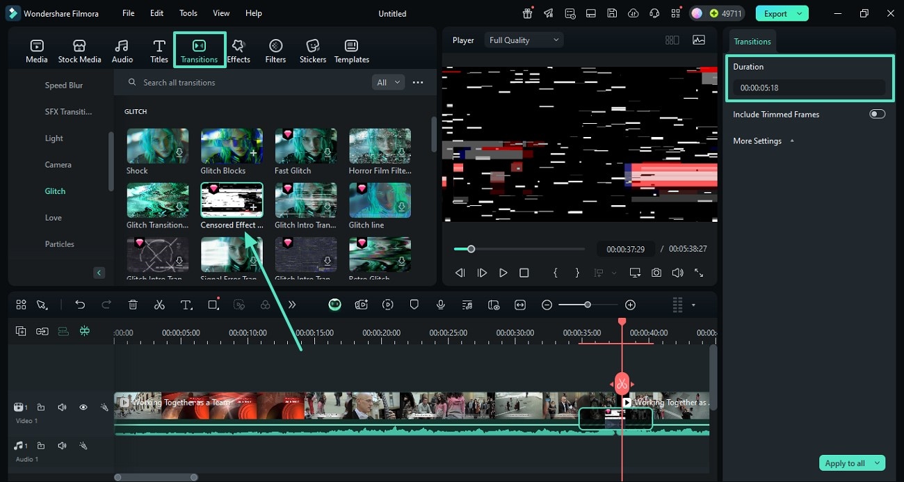Click the Delete trash icon
904x482 pixels.
pyautogui.click(x=133, y=305)
